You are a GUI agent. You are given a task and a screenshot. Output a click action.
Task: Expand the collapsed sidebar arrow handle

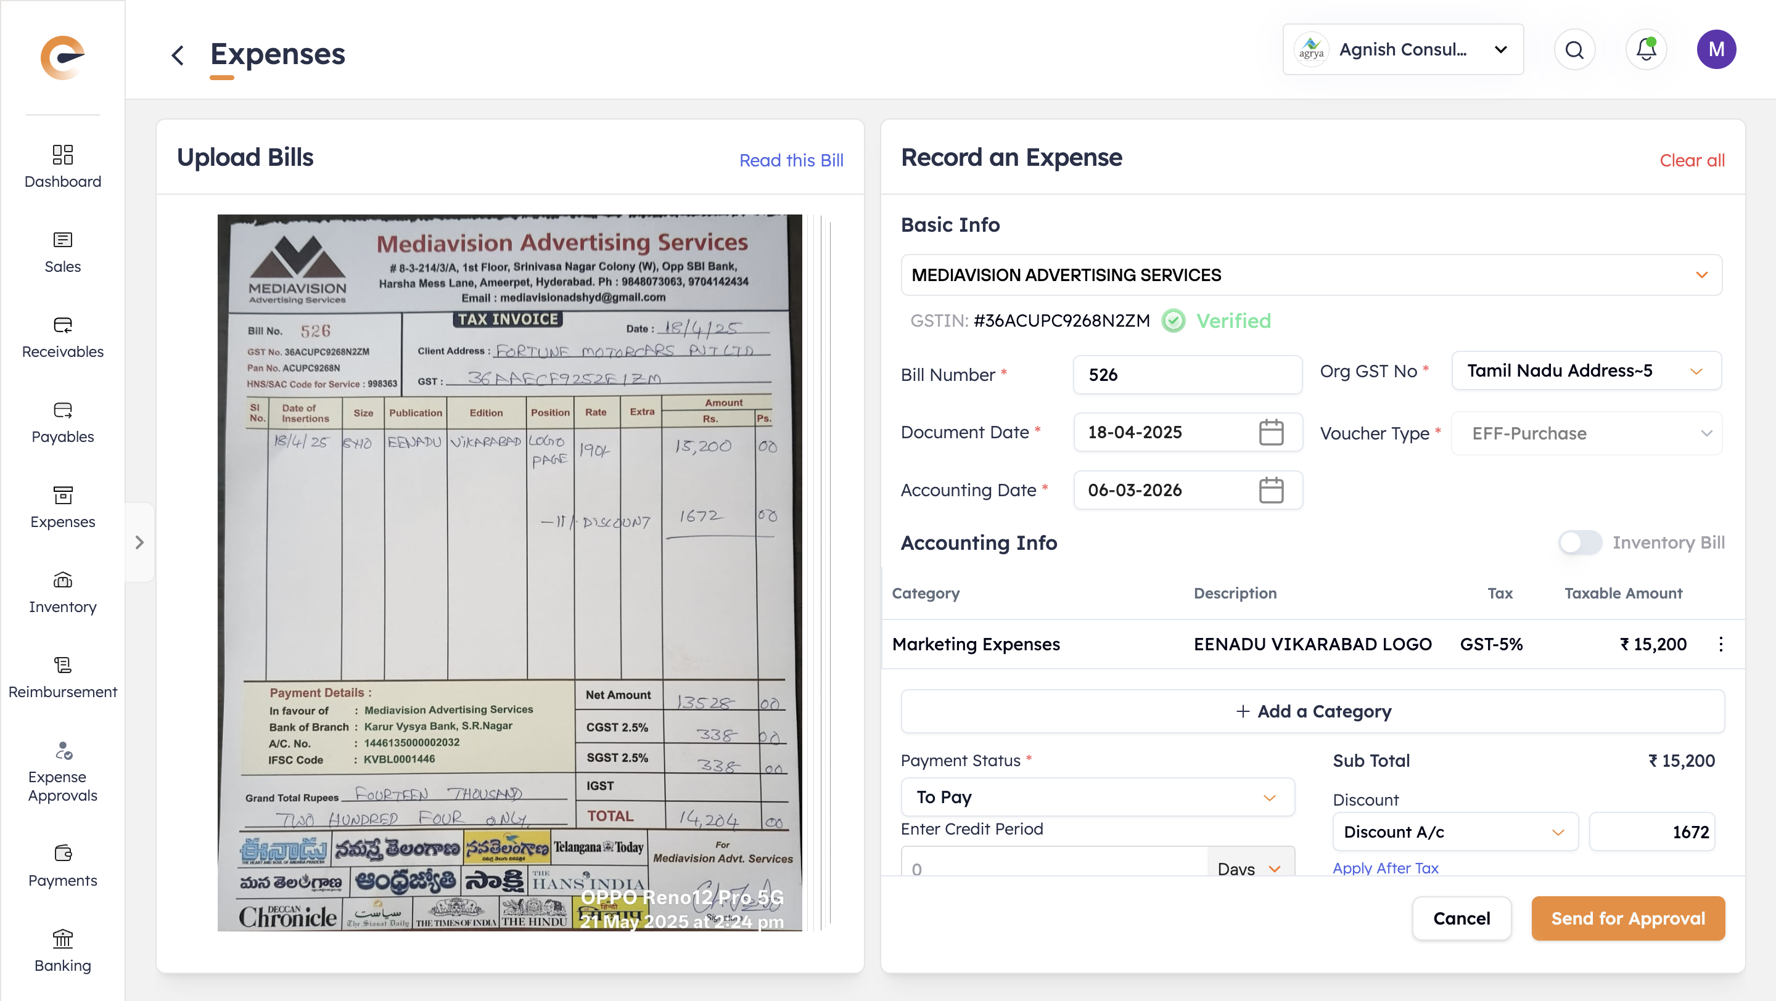pos(140,543)
